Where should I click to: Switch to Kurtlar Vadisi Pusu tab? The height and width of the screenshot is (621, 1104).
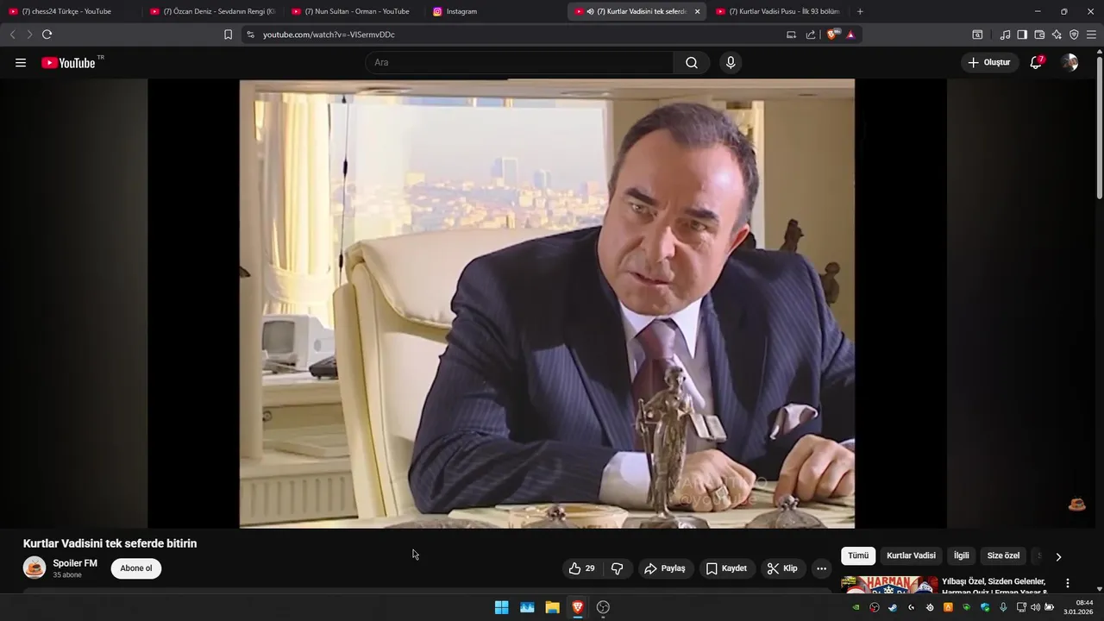pos(779,11)
